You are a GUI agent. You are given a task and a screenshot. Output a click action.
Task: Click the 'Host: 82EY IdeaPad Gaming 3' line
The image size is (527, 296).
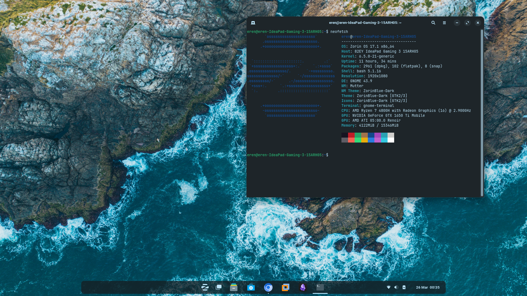pyautogui.click(x=380, y=51)
